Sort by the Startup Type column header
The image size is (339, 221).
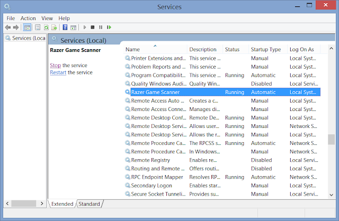[x=266, y=49]
